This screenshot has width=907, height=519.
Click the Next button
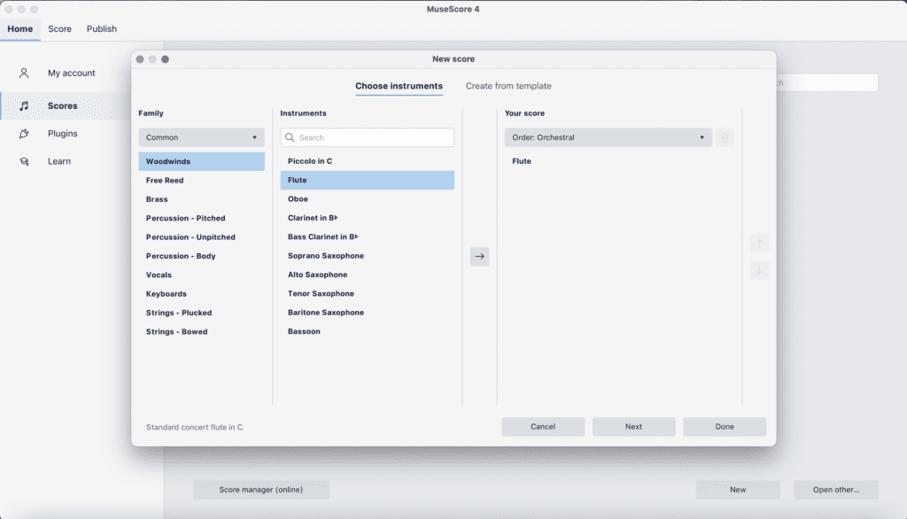pyautogui.click(x=634, y=427)
